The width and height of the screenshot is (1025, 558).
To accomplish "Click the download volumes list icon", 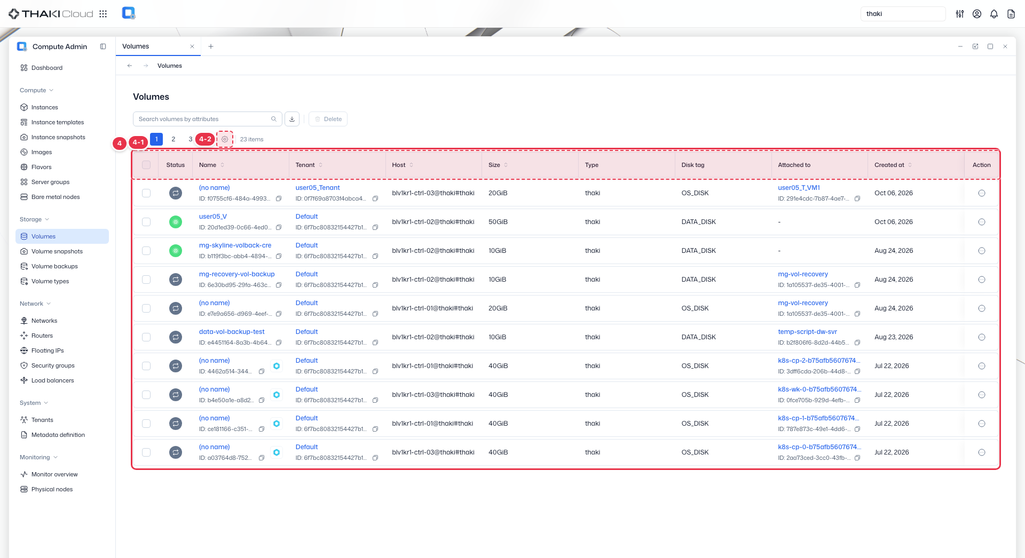I will pyautogui.click(x=292, y=119).
